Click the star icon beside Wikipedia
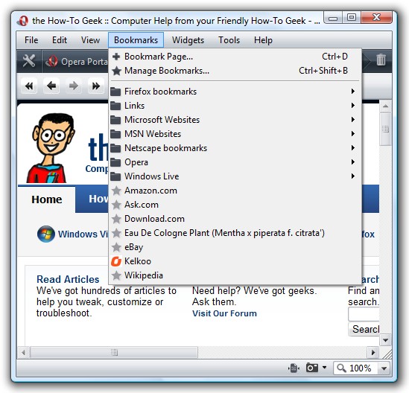Viewport: 409px width, 393px height. (116, 275)
